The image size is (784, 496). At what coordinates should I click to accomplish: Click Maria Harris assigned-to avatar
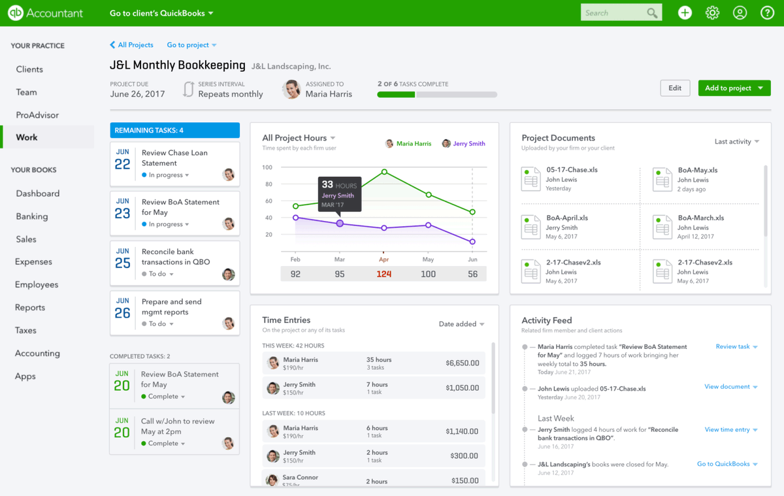291,89
